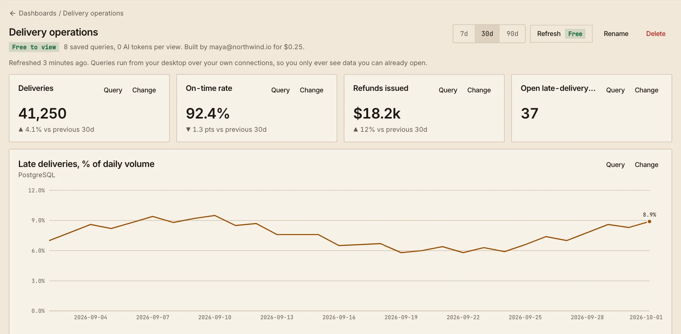The height and width of the screenshot is (334, 681).
Task: Click the '4.1% vs previous 30d' text
Action: (59, 130)
